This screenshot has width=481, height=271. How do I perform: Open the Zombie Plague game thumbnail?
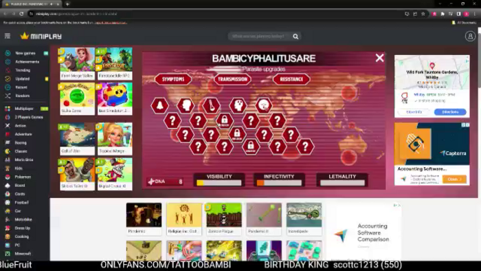(x=224, y=219)
